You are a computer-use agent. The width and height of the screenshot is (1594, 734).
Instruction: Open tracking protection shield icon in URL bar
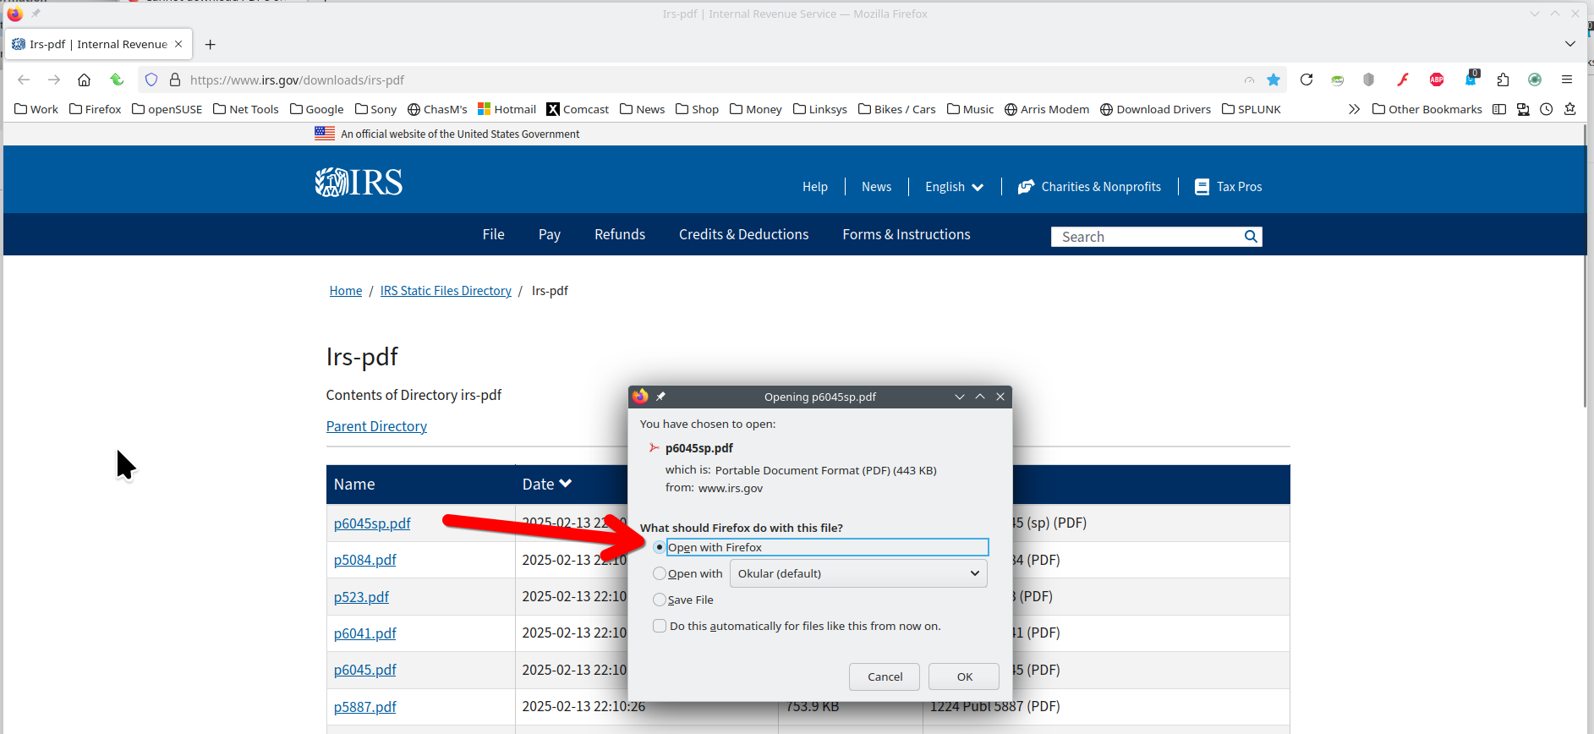[151, 79]
